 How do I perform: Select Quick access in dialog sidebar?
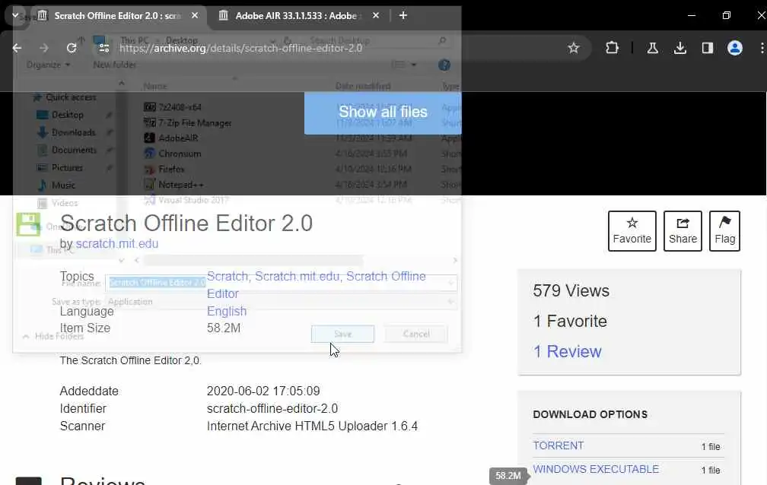point(65,97)
